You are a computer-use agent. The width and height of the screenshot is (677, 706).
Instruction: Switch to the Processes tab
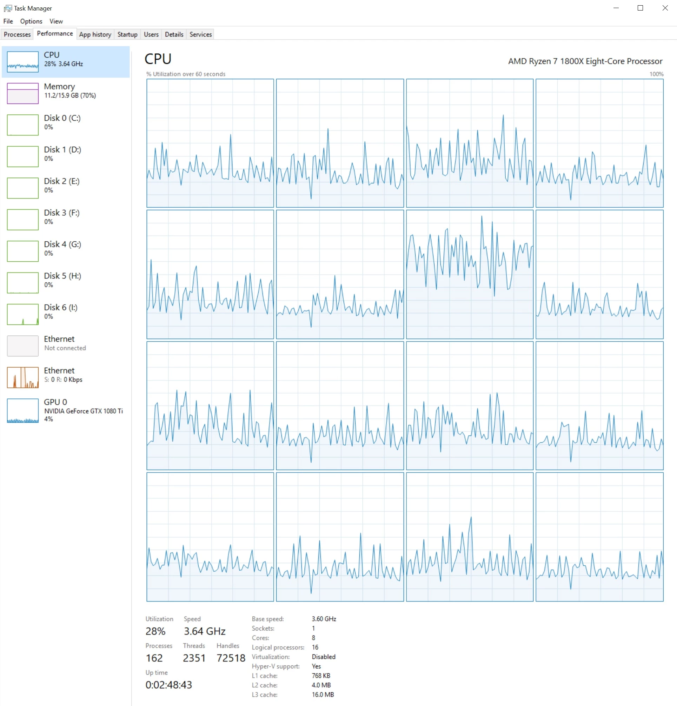click(17, 34)
